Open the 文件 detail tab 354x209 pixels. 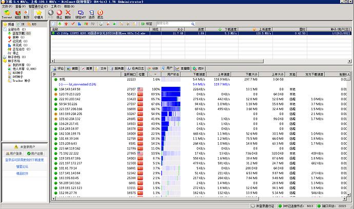coord(101,68)
